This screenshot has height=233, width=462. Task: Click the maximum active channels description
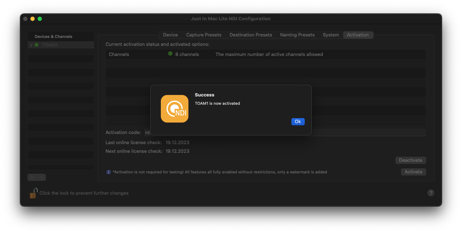[269, 54]
